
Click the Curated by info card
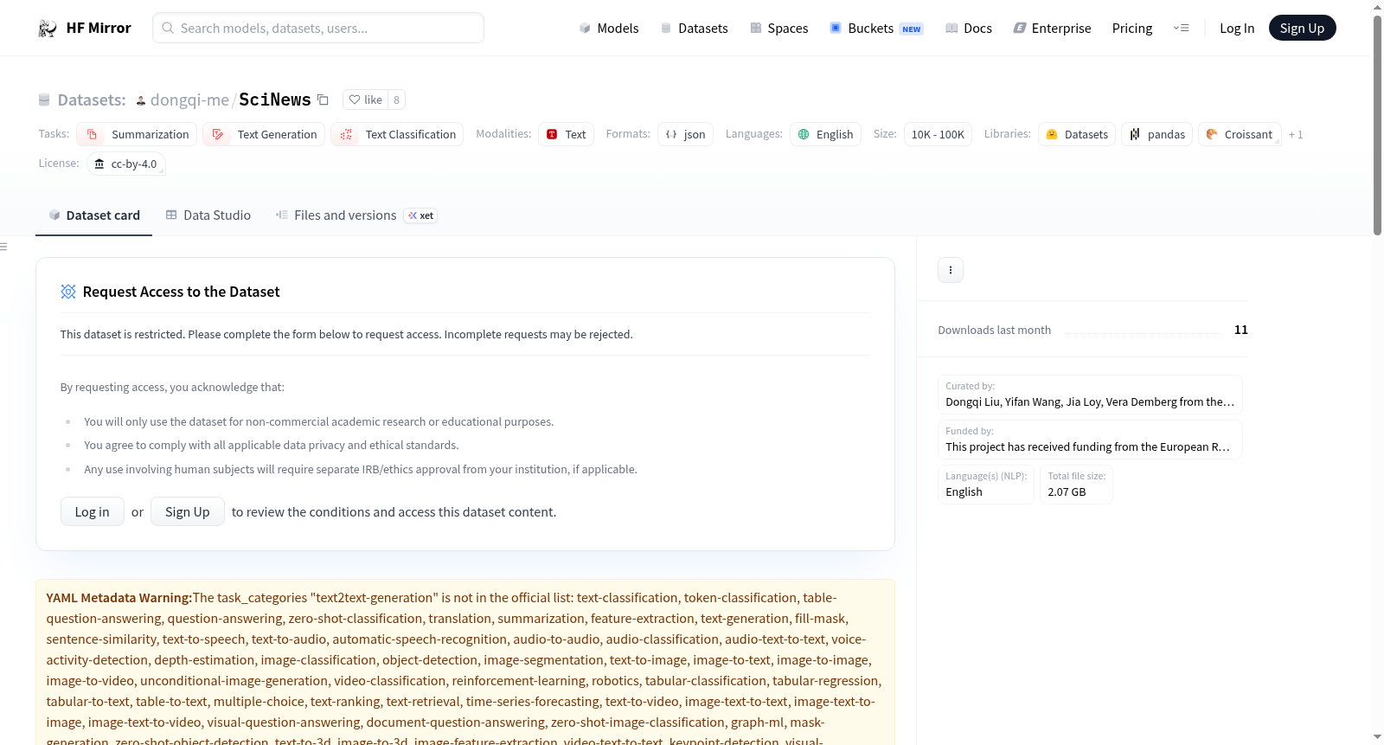[1090, 395]
